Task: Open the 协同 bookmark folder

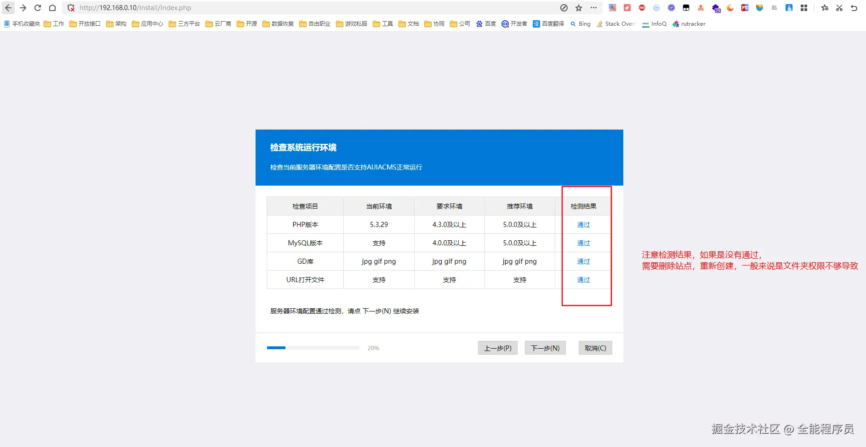Action: pyautogui.click(x=434, y=24)
